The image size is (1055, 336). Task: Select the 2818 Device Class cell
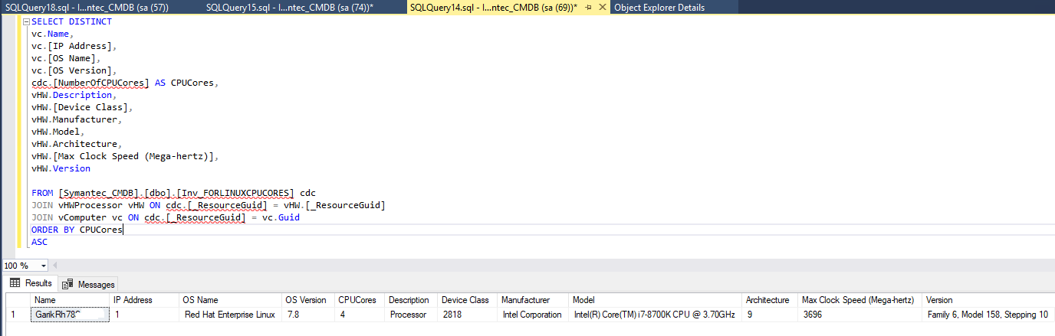[467, 315]
